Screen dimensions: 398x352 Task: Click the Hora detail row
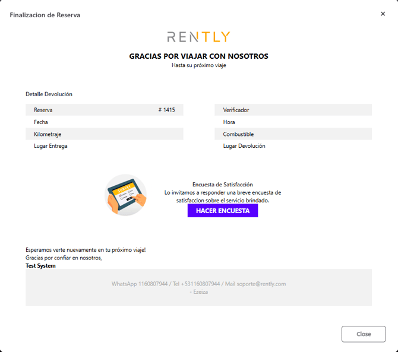tap(293, 122)
